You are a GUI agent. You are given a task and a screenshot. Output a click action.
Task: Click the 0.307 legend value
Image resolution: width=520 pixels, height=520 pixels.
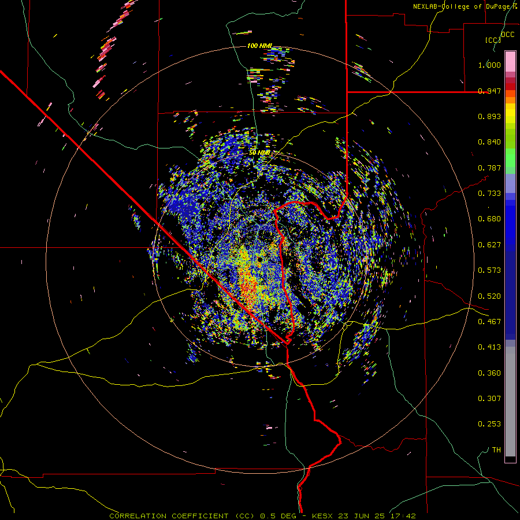[489, 399]
